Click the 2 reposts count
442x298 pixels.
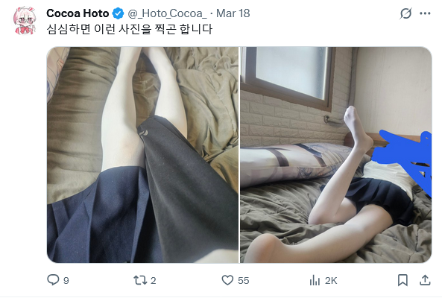pyautogui.click(x=153, y=281)
